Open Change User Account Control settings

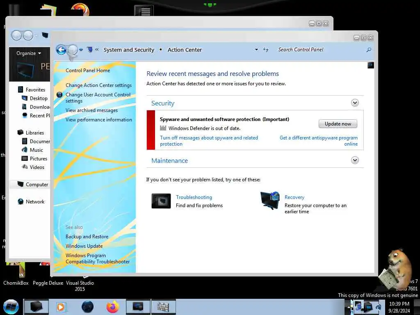tap(98, 98)
